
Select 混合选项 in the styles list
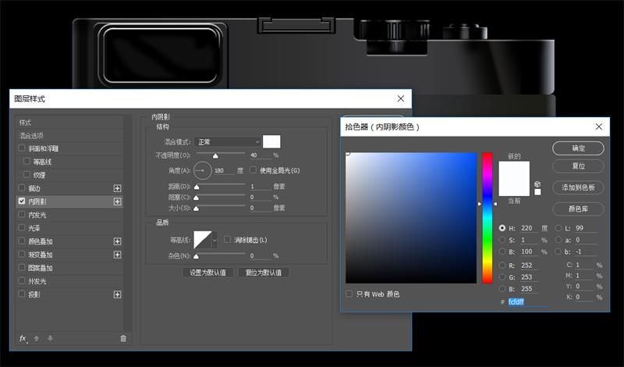pos(32,135)
